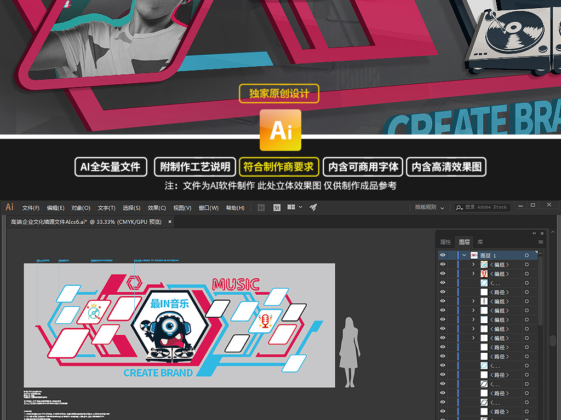Click the Ai application logo icon

click(x=10, y=207)
